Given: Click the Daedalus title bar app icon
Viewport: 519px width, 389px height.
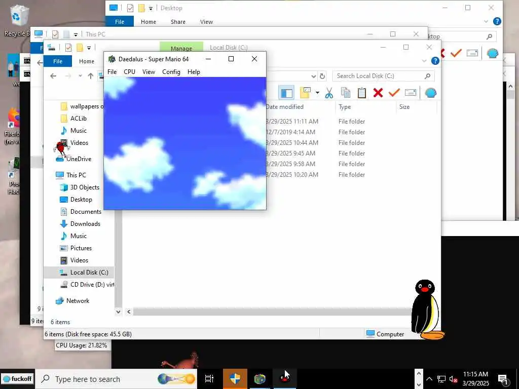Looking at the screenshot, I should point(112,59).
